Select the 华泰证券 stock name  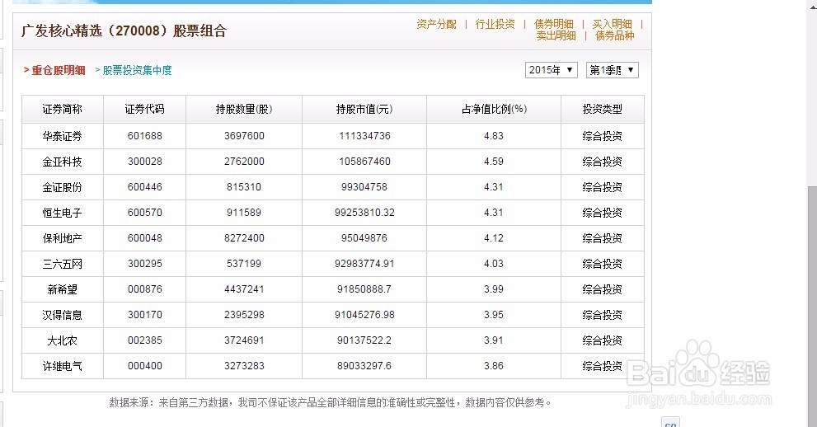(63, 136)
